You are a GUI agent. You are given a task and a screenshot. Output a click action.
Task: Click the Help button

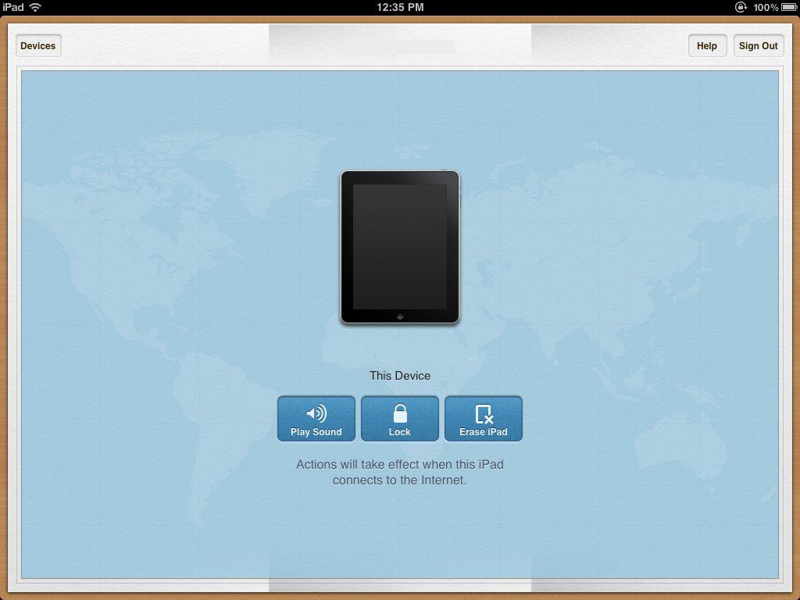coord(707,46)
